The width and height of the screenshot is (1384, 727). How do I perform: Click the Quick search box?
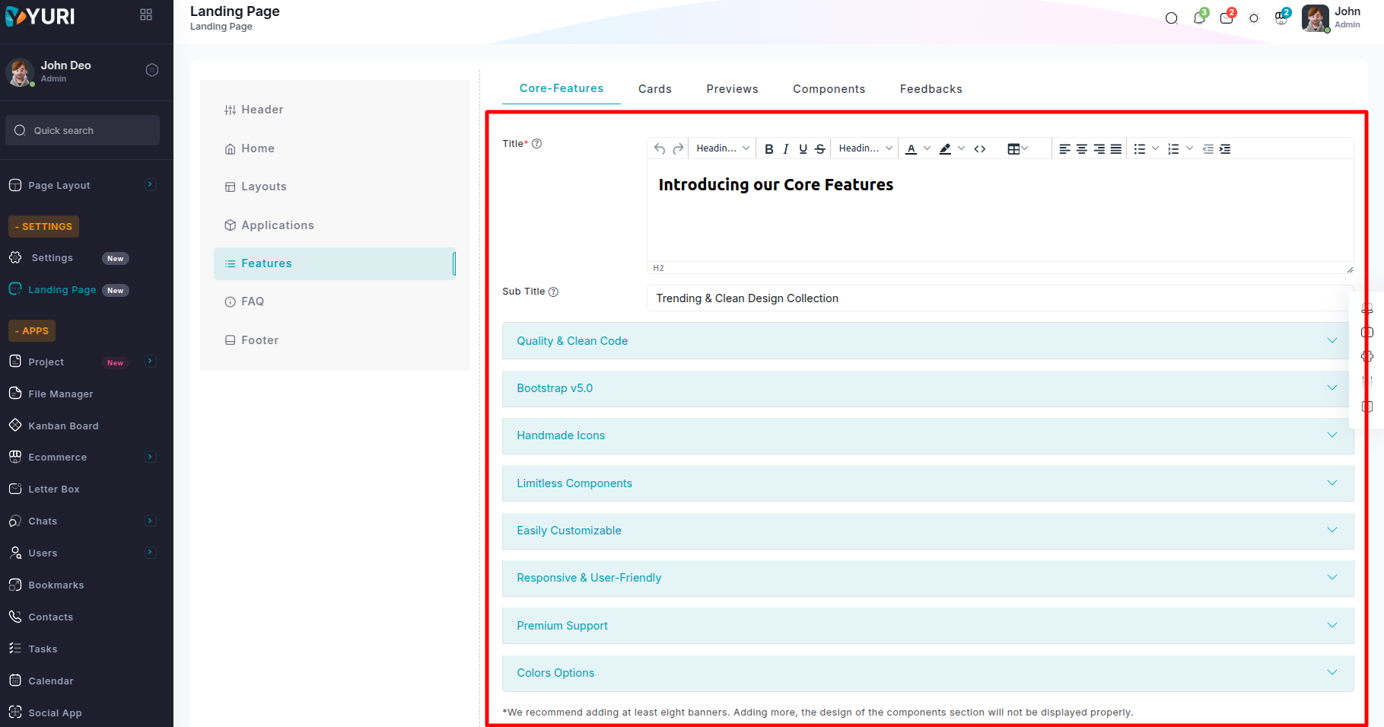tap(82, 130)
